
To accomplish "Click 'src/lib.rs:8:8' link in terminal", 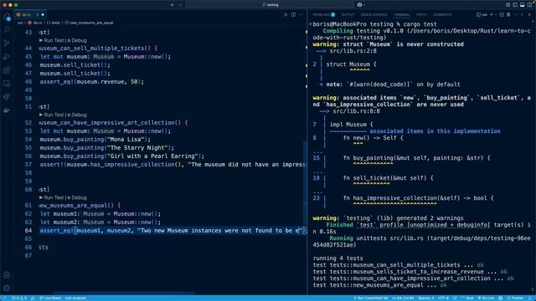I will 356,111.
